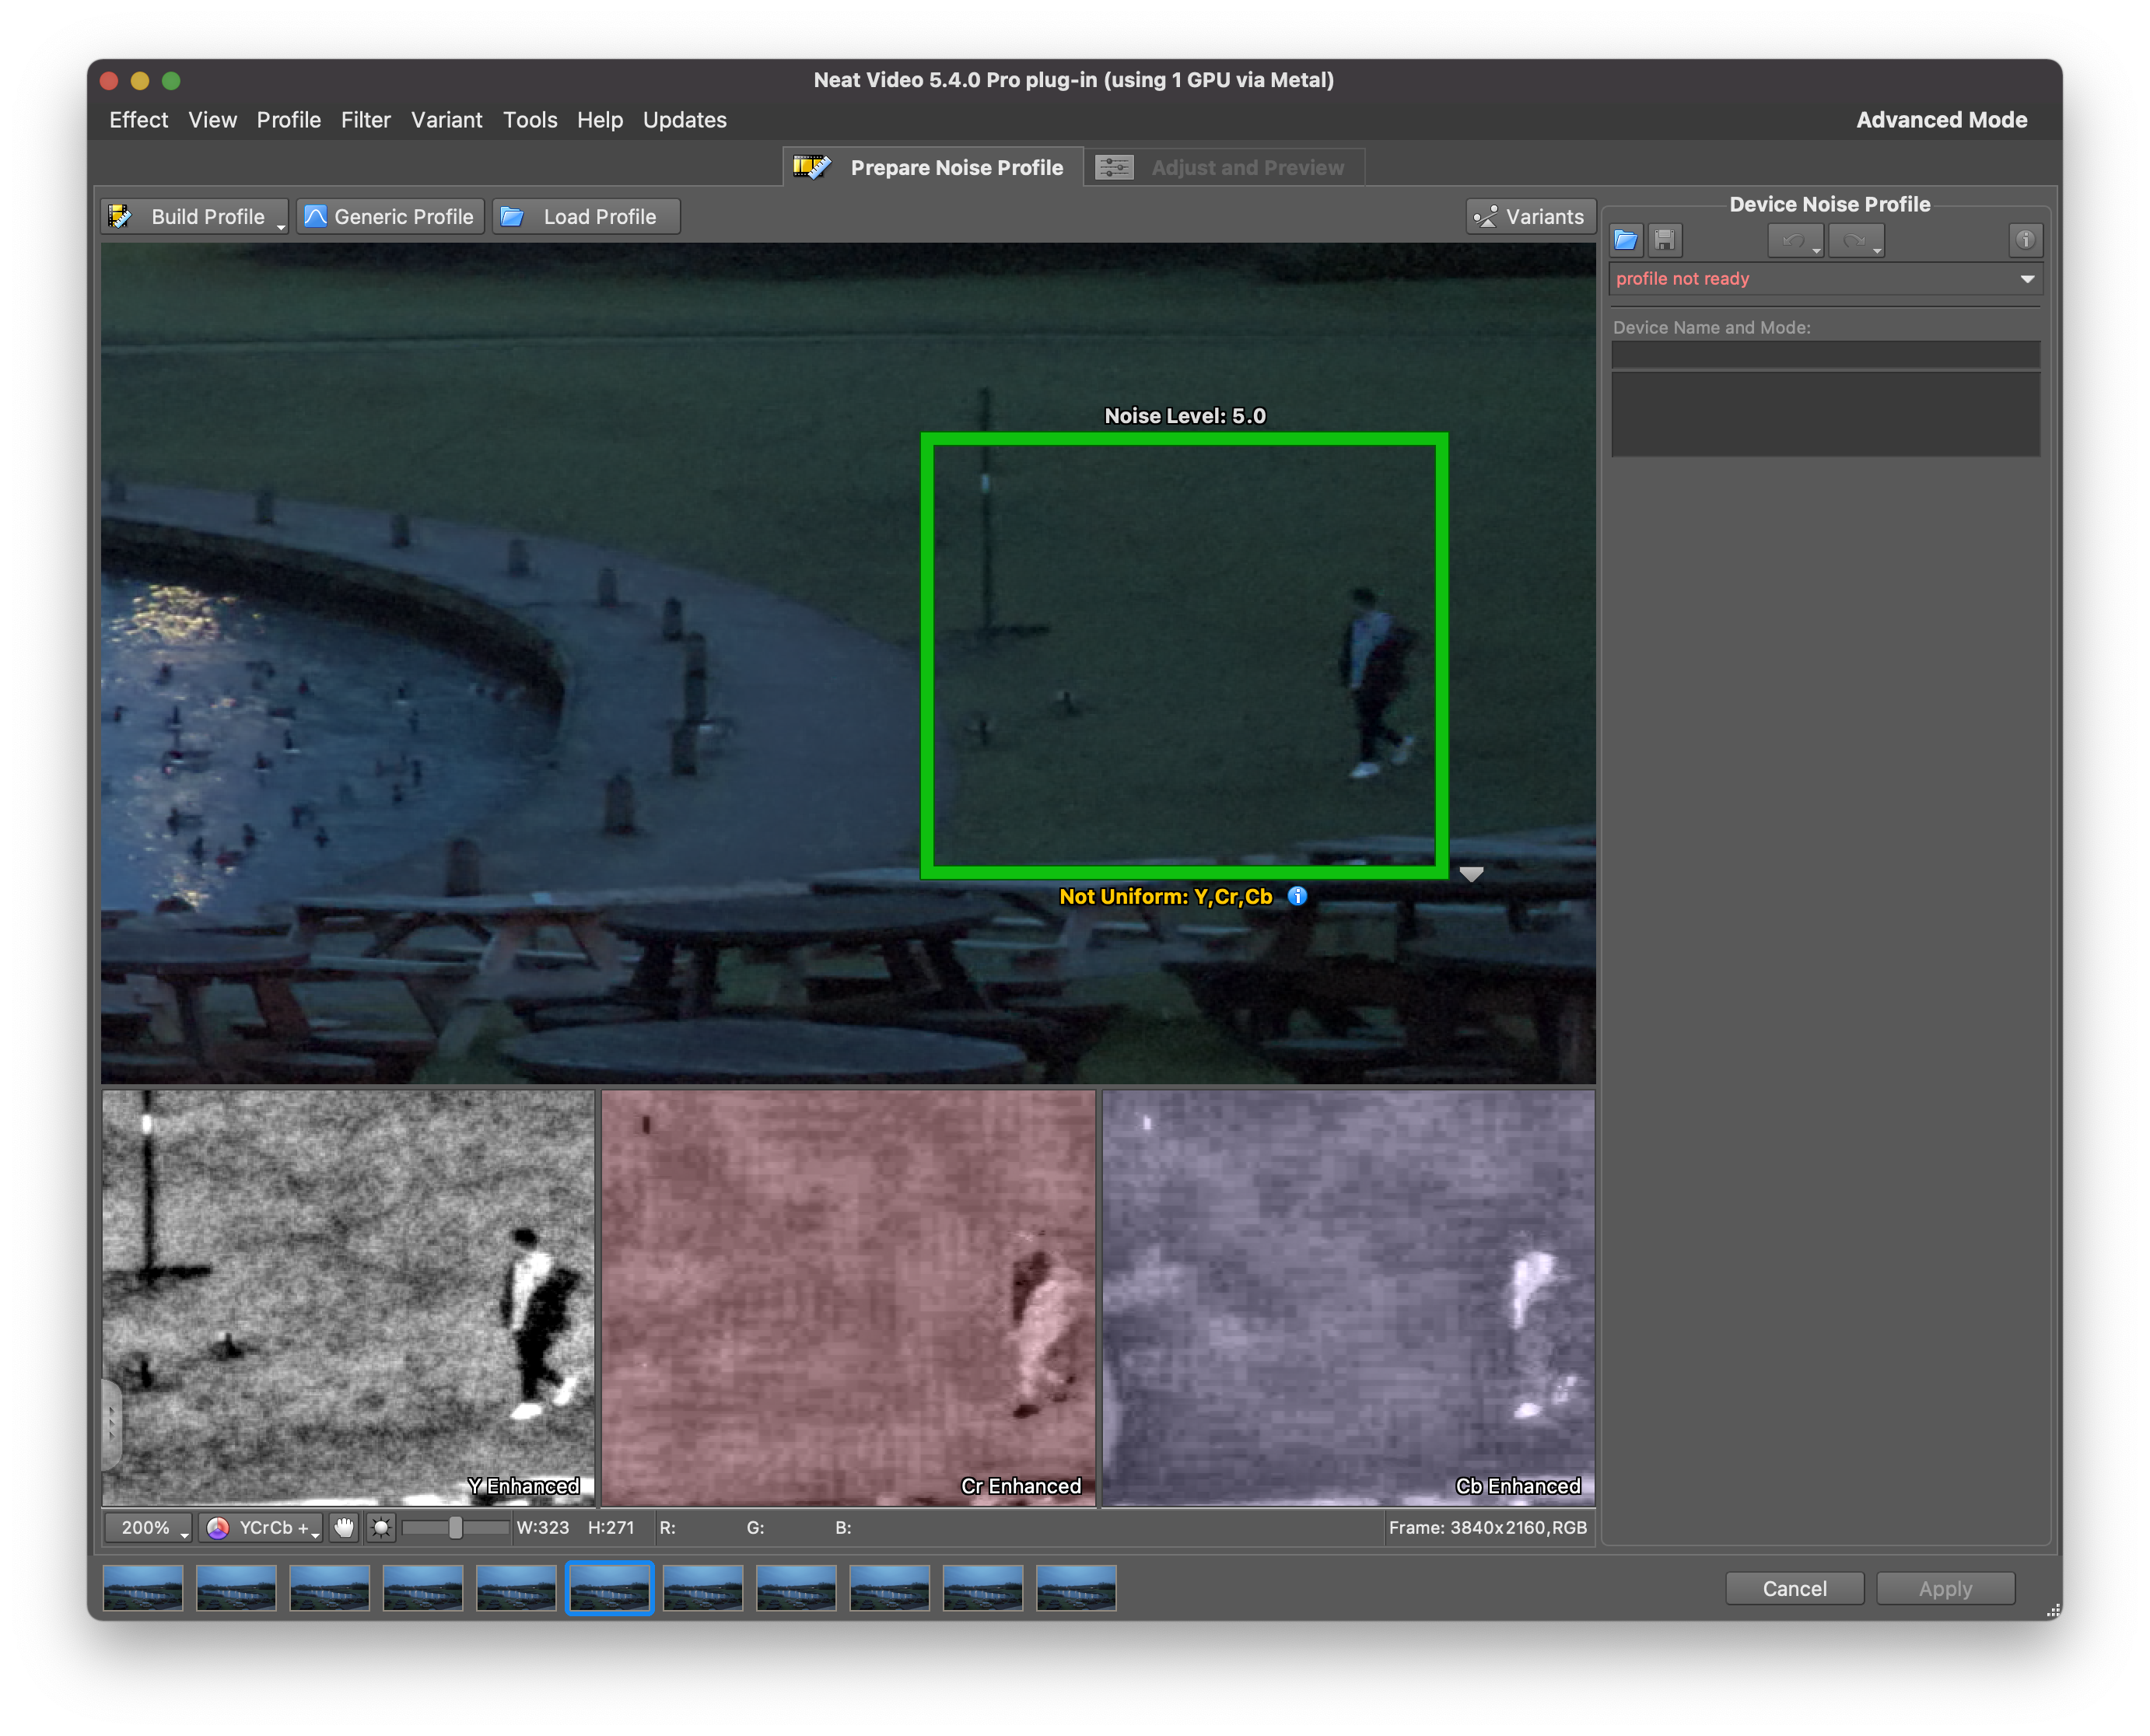Click the brightness slider handle
The height and width of the screenshot is (1736, 2150).
click(455, 1527)
